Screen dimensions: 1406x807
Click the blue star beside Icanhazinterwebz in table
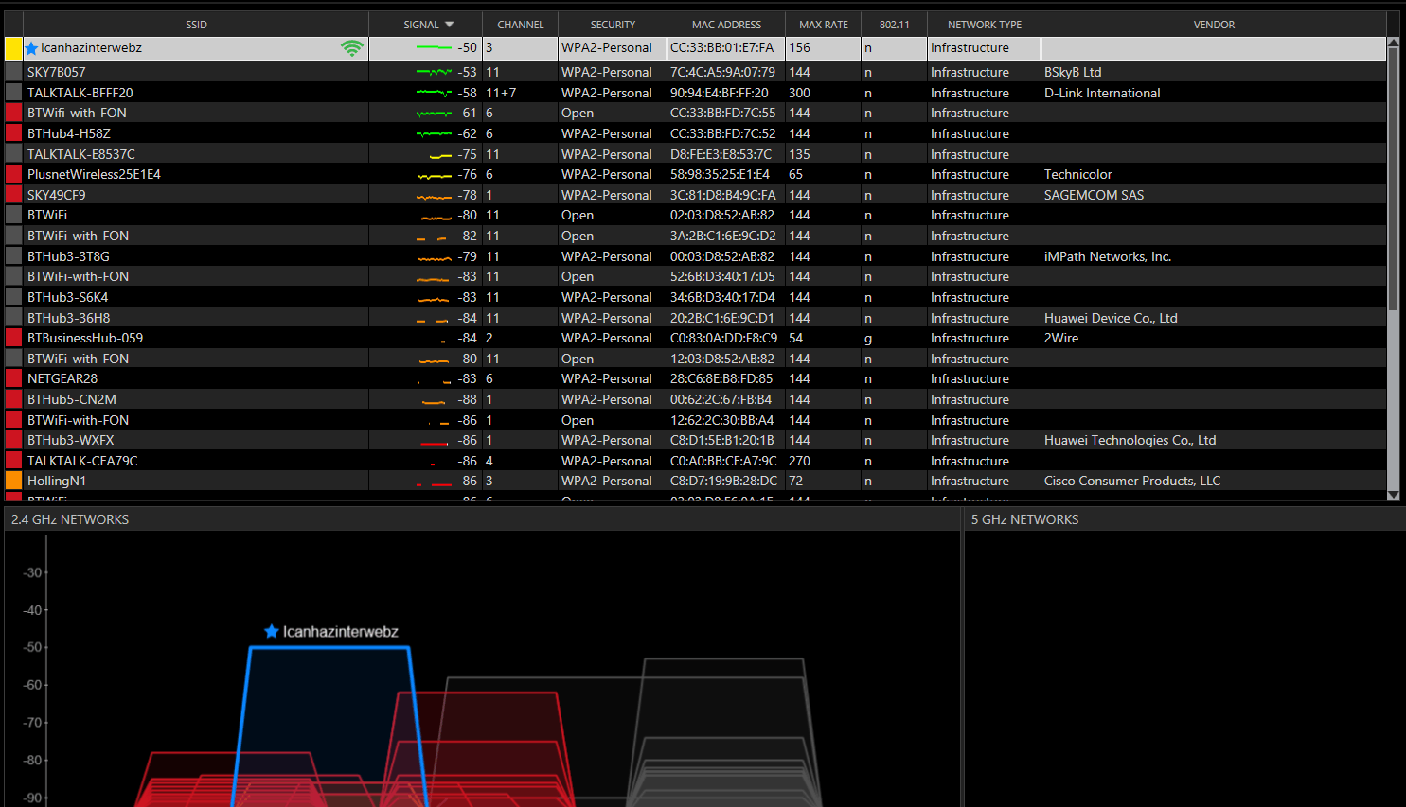tap(31, 48)
